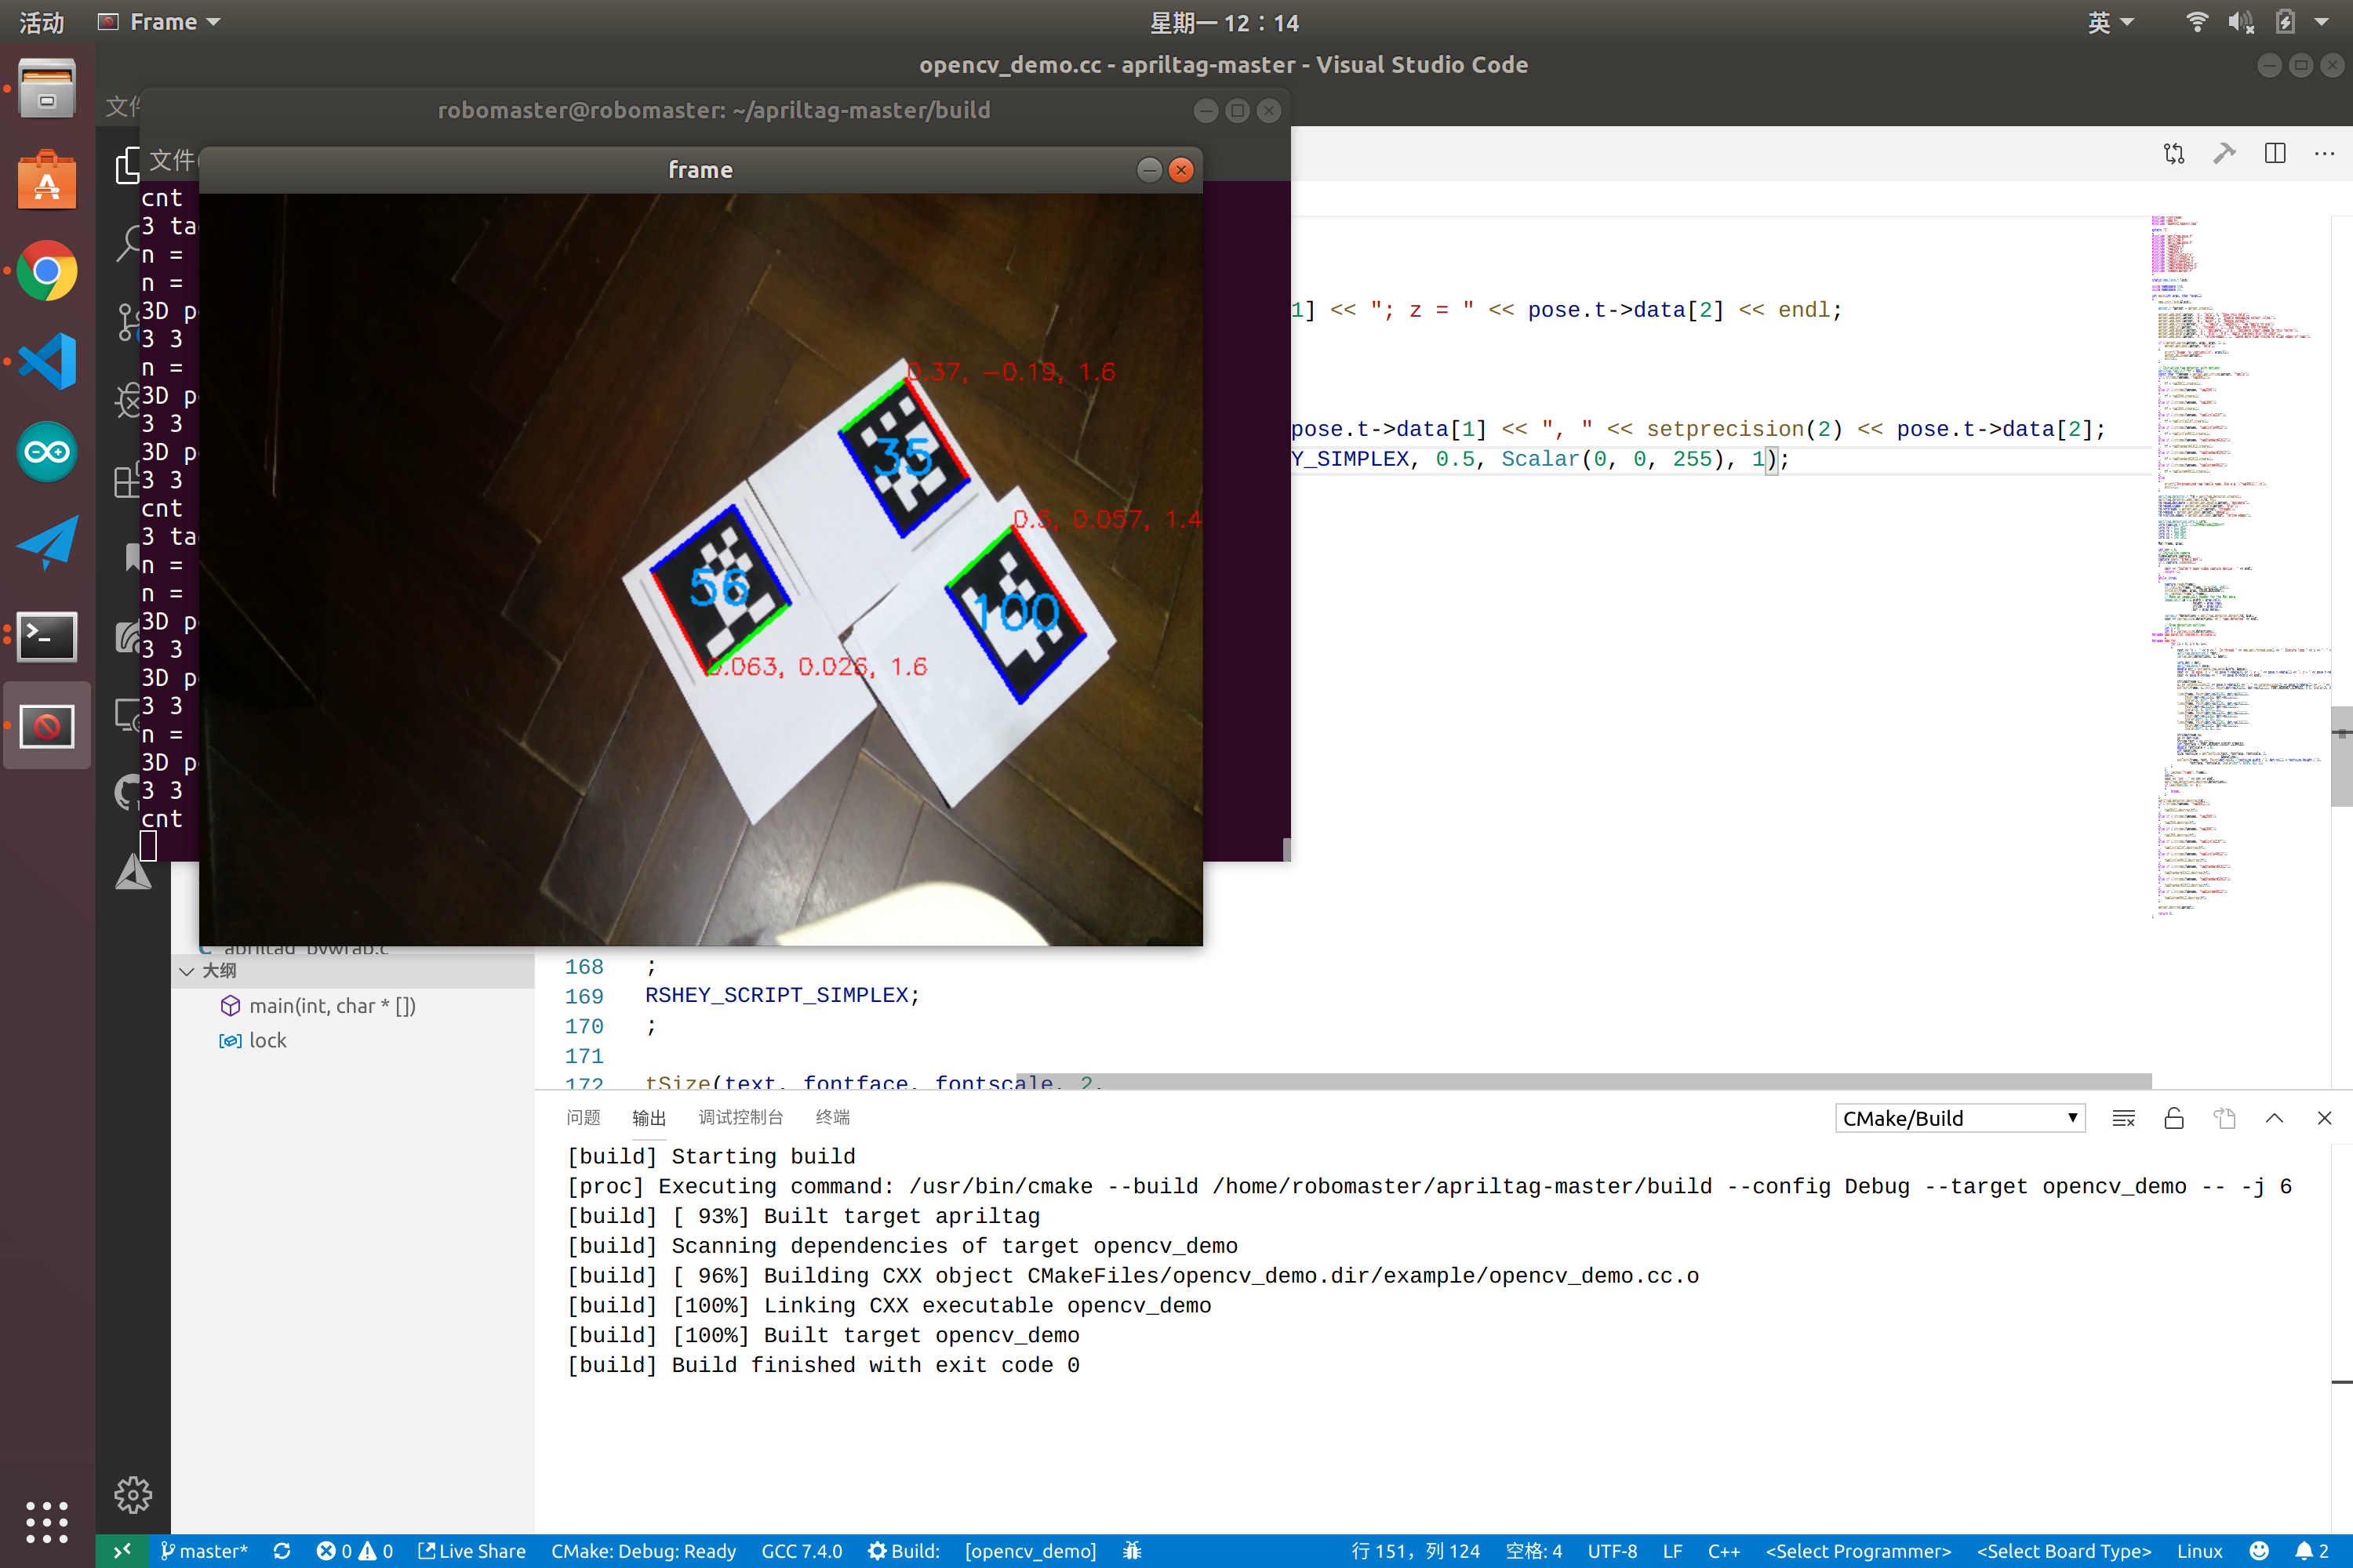Open editor More Actions ellipsis

(x=2323, y=153)
